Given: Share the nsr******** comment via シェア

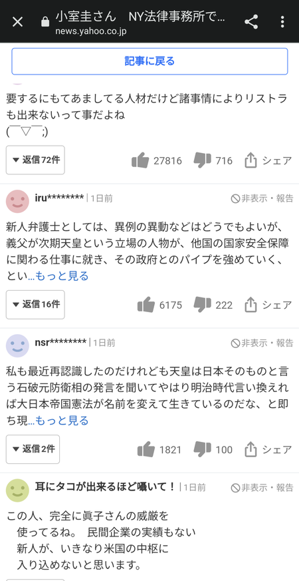Looking at the screenshot, I should point(268,449).
